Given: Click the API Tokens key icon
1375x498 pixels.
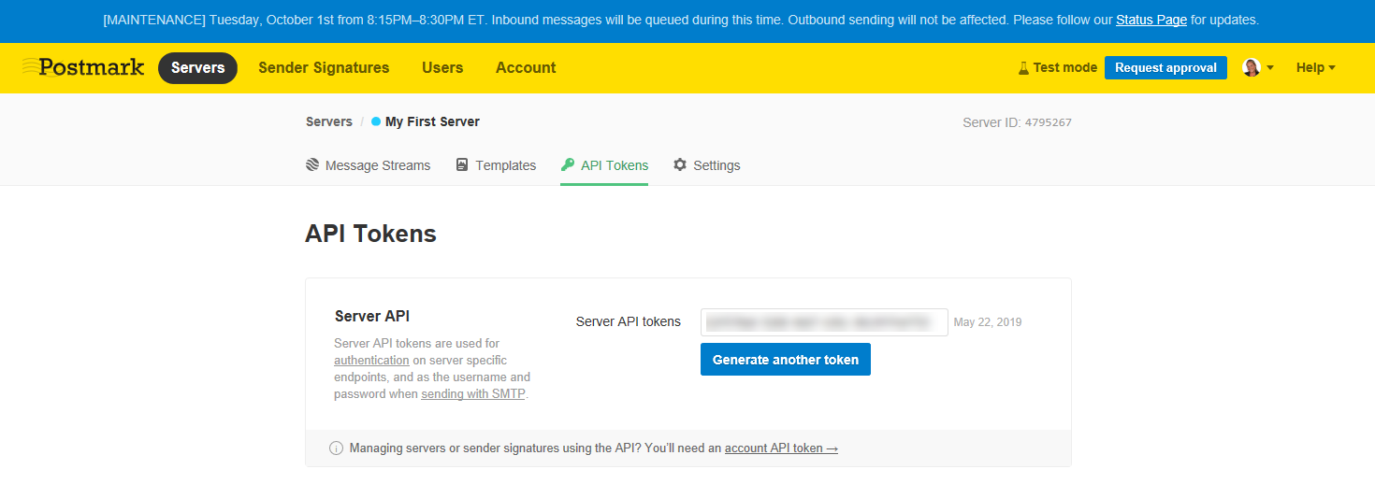Looking at the screenshot, I should point(568,165).
